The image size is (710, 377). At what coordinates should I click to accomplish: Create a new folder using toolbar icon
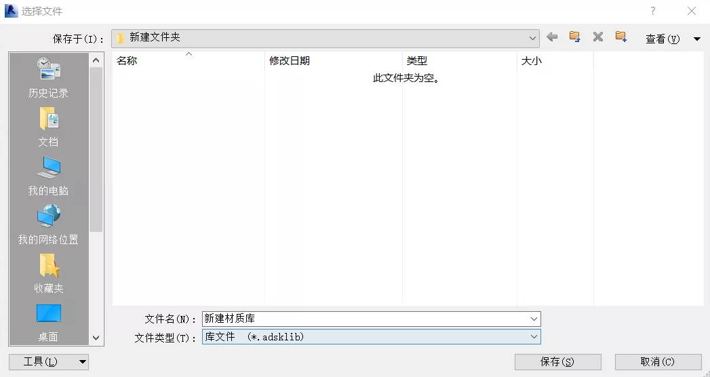point(620,37)
